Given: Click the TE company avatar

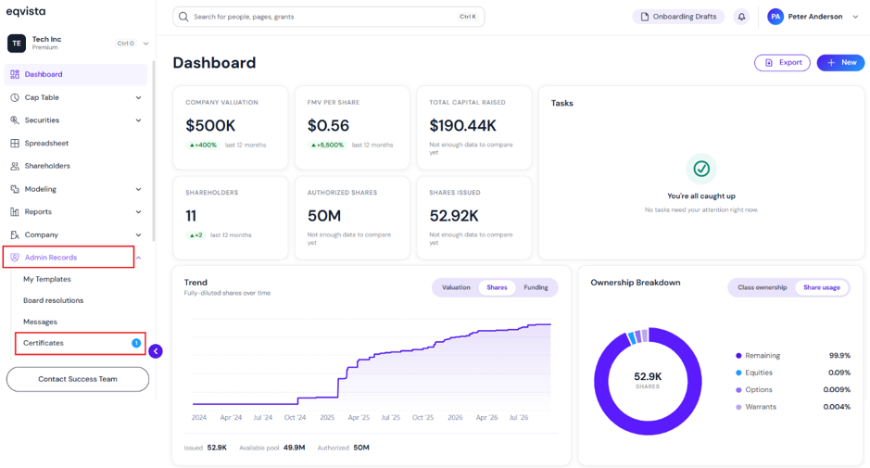Looking at the screenshot, I should pos(17,44).
